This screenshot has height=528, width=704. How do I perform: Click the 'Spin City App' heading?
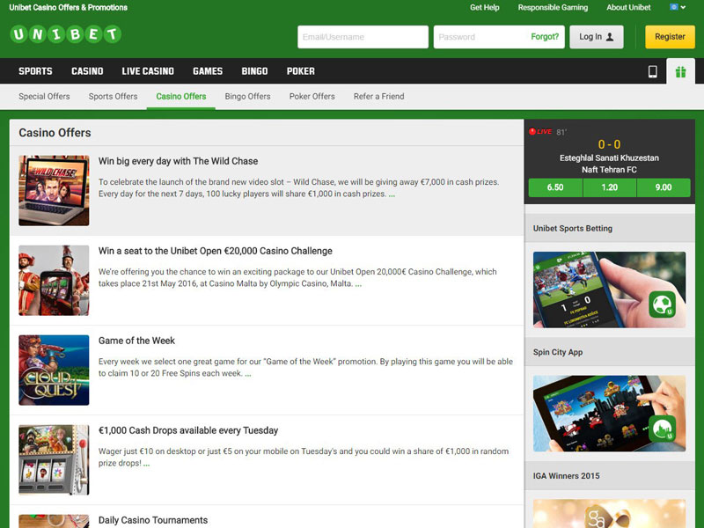(x=558, y=353)
